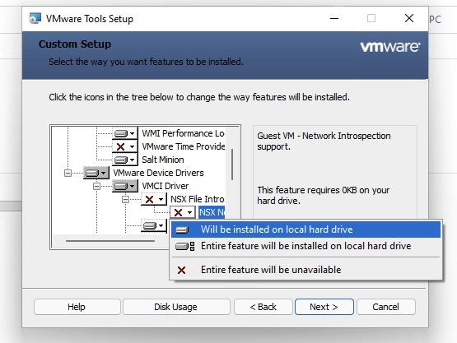This screenshot has width=457, height=343.
Task: Select the WMI Performance Logging tree item
Action: [x=183, y=133]
